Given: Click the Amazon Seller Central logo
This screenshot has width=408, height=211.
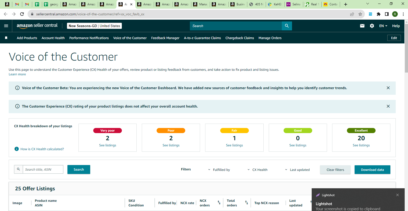Looking at the screenshot, I should (37, 26).
